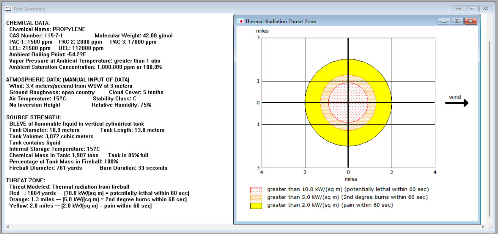498x234 pixels.
Task: Click 'Tank is 85% full' text
Action: coord(128,155)
